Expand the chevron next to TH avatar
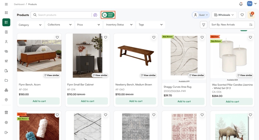This screenshot has width=259, height=140. pos(256,3)
